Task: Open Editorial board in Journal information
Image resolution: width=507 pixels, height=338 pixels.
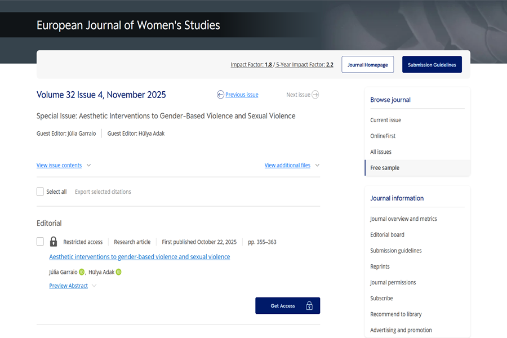Action: point(387,235)
